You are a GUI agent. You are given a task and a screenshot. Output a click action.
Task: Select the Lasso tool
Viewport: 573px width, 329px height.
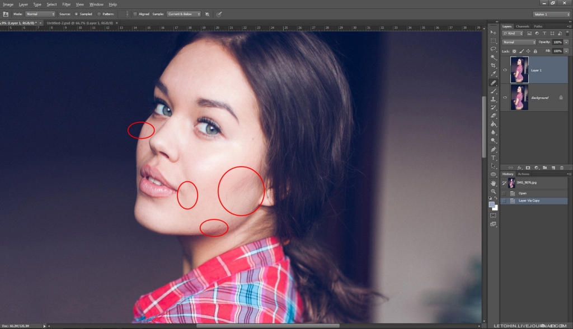[x=494, y=49]
